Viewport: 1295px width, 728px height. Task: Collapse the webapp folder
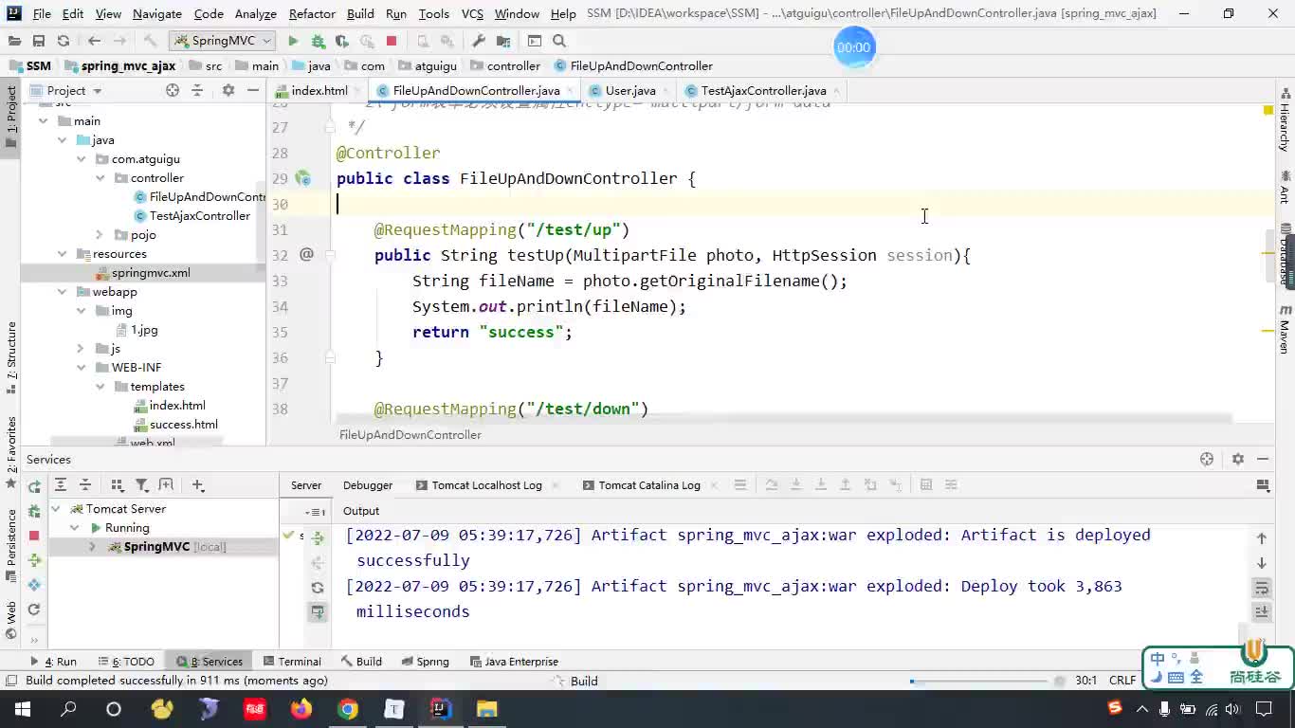coord(62,291)
